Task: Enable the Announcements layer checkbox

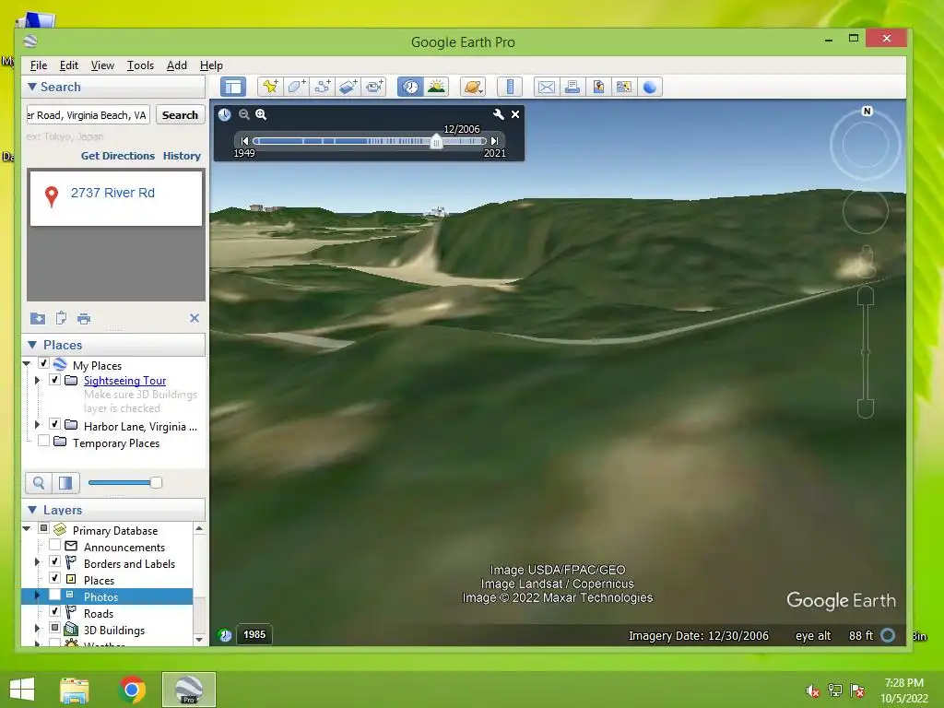Action: click(54, 545)
